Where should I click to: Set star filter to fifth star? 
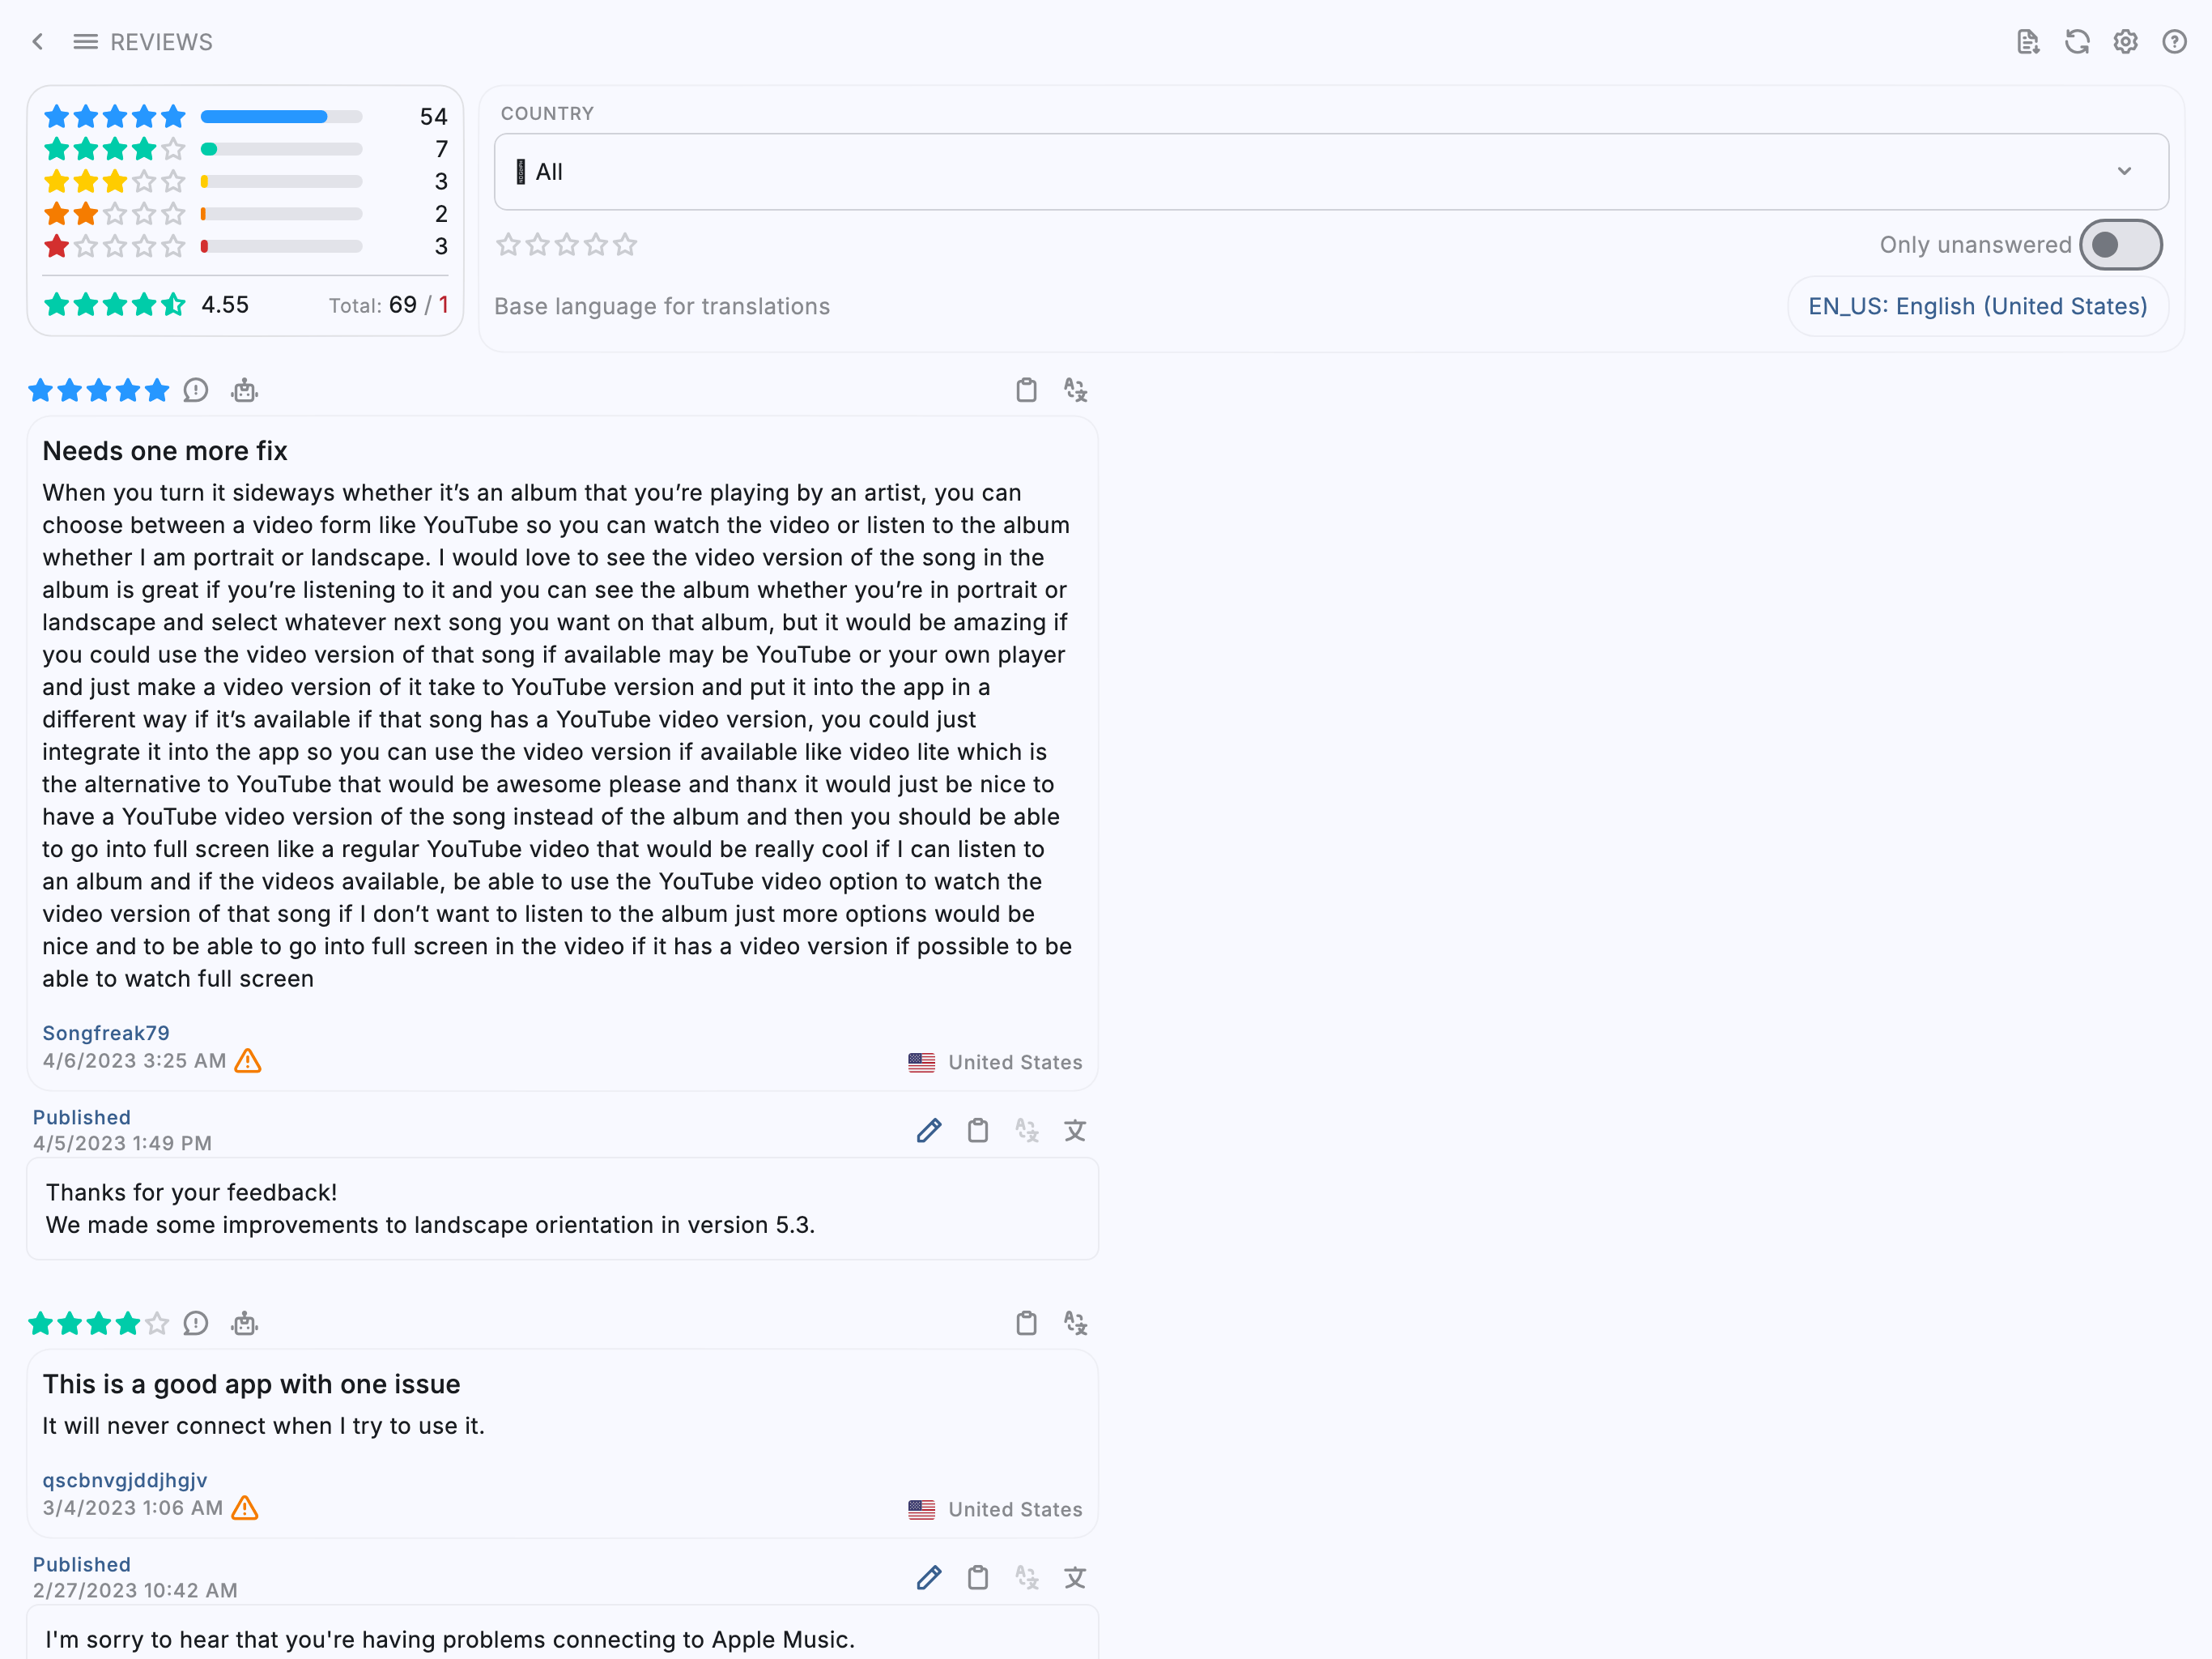[625, 245]
